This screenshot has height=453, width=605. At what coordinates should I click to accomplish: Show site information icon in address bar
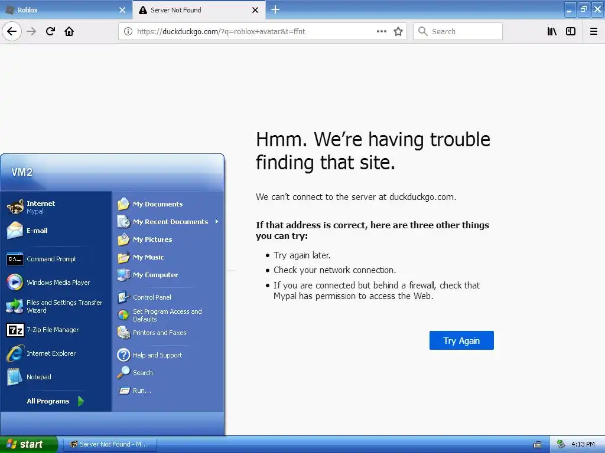(x=128, y=32)
